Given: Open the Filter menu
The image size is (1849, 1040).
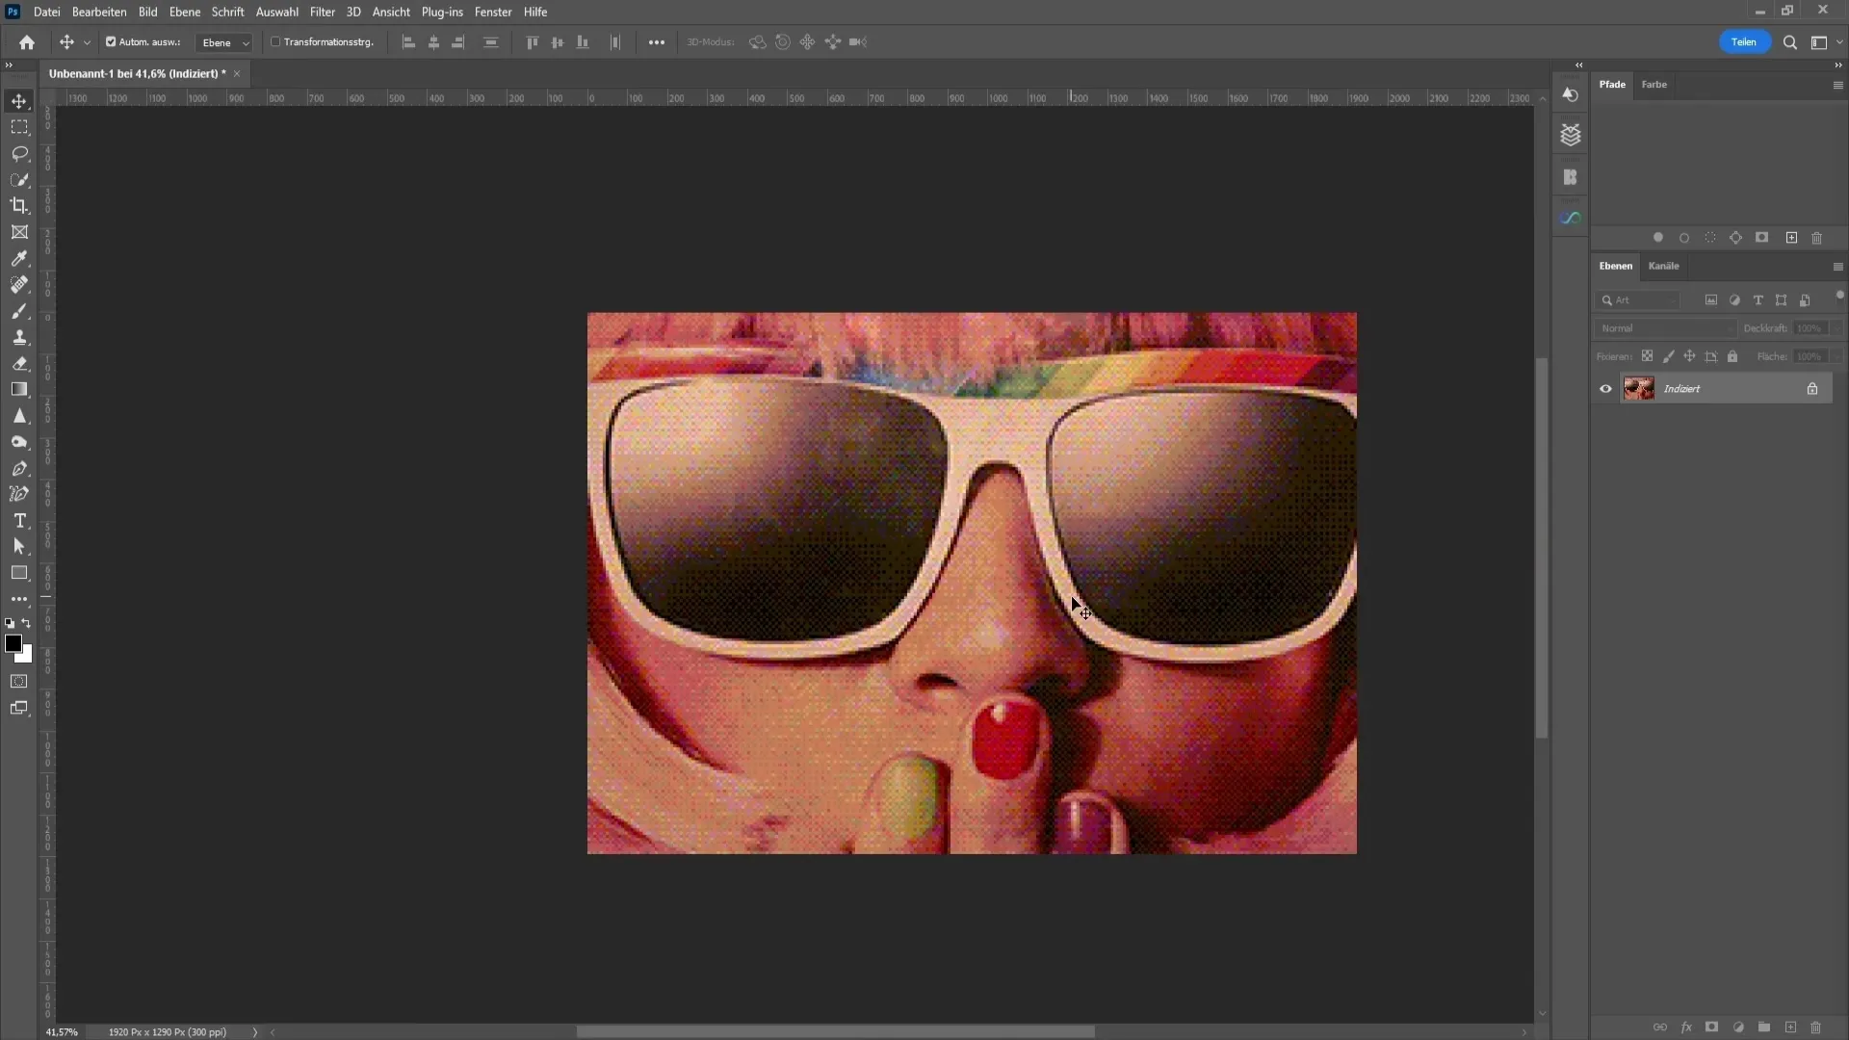Looking at the screenshot, I should click(322, 13).
